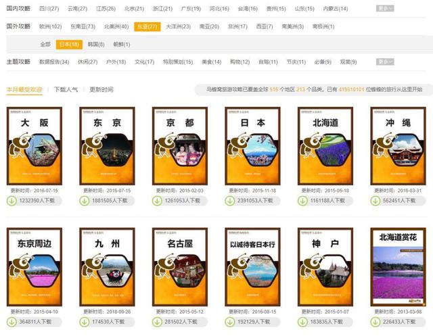Open the 东京周边 guide cover
The image size is (433, 336).
point(35,267)
